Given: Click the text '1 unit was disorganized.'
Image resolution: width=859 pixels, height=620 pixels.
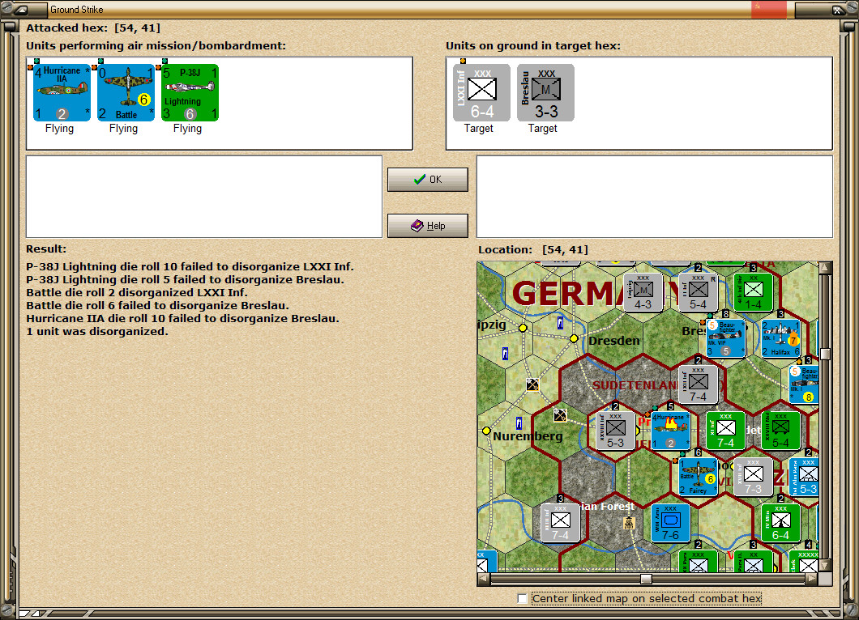Looking at the screenshot, I should tap(97, 332).
